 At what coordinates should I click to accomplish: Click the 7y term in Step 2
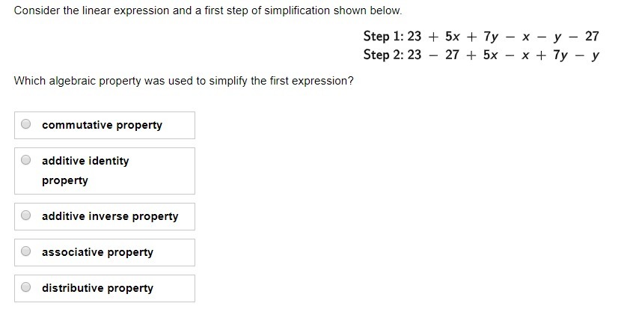coord(561,55)
